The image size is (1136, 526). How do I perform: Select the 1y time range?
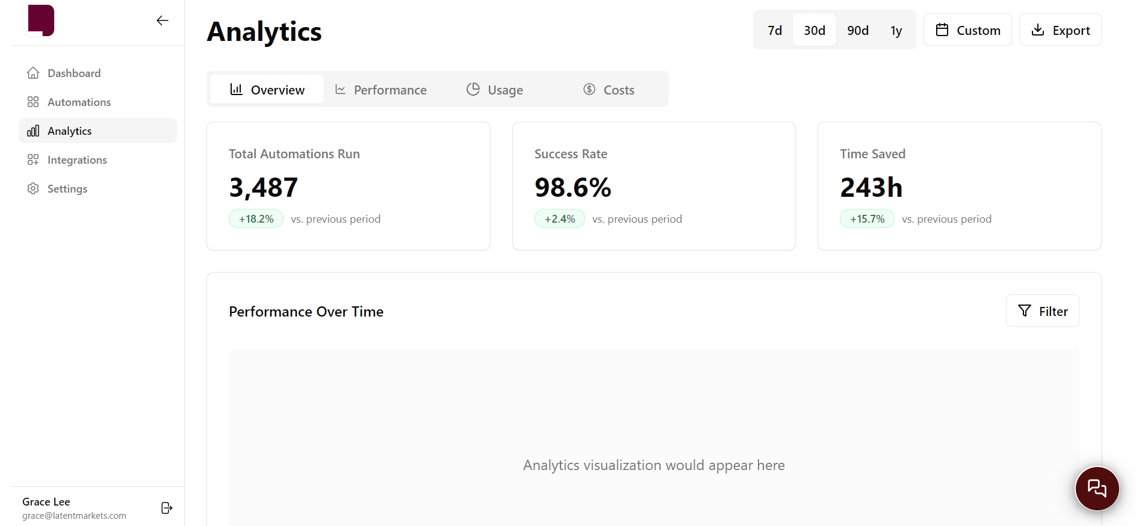pos(896,29)
